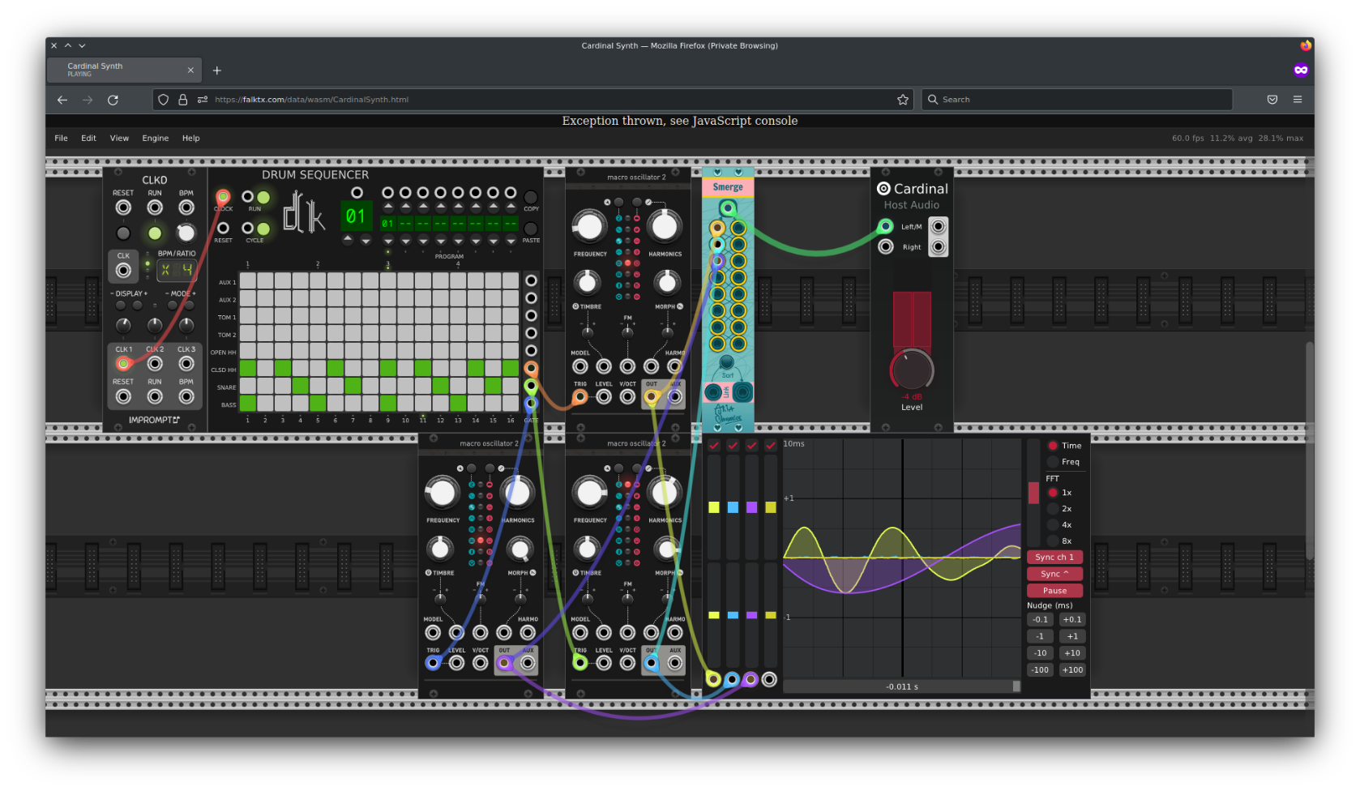
Task: Click the Sync ^ button
Action: click(x=1054, y=574)
